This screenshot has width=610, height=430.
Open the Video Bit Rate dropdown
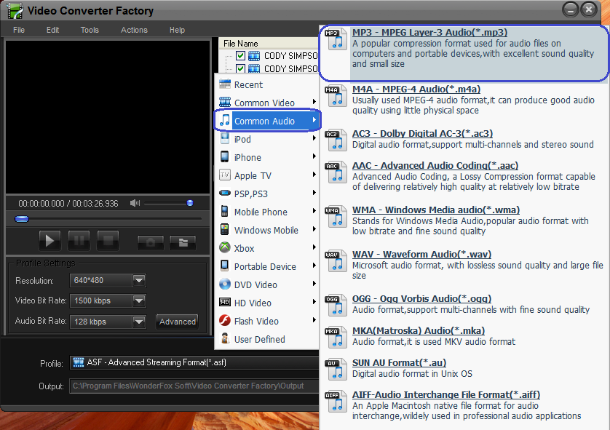tap(139, 300)
